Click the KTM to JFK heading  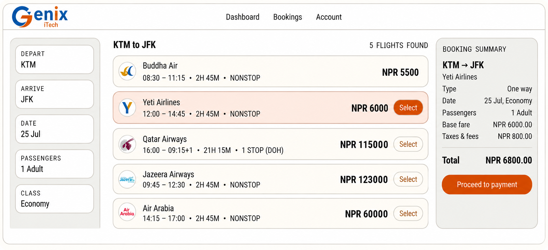click(x=135, y=45)
